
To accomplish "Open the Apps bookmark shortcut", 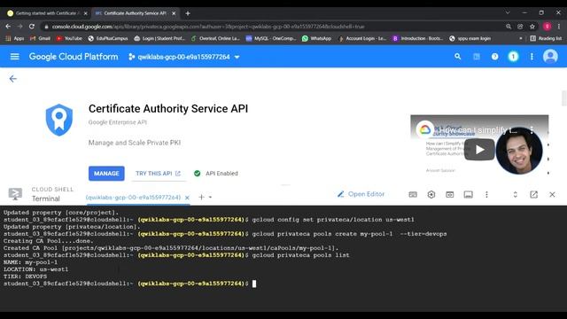I will click(15, 38).
